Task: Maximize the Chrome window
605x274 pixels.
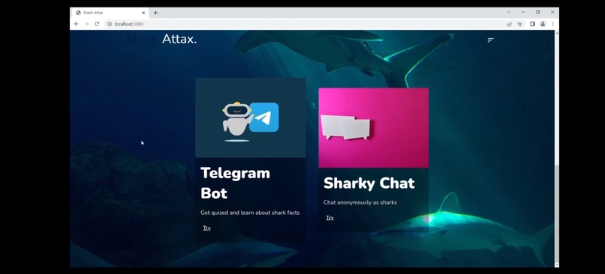Action: click(538, 12)
